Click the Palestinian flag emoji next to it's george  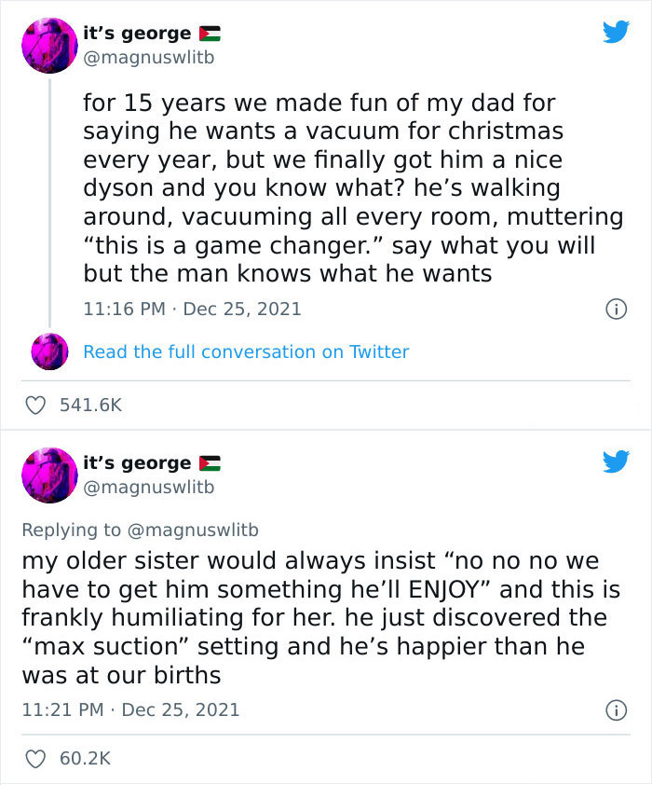(209, 32)
